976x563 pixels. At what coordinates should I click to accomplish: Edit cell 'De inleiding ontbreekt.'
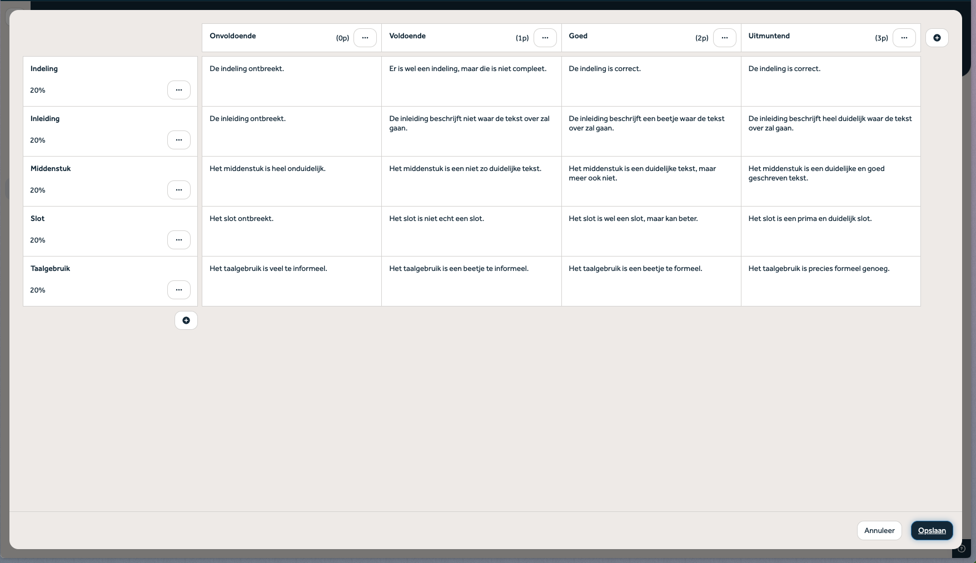(x=292, y=132)
